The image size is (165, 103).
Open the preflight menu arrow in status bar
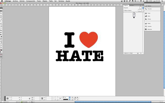click(x=30, y=102)
